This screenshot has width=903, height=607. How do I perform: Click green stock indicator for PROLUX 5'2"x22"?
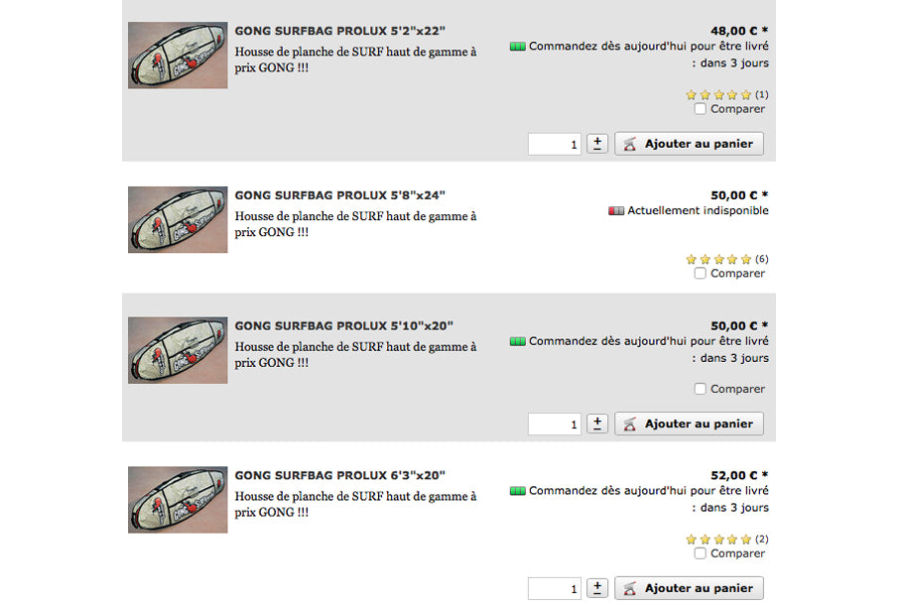pyautogui.click(x=517, y=47)
